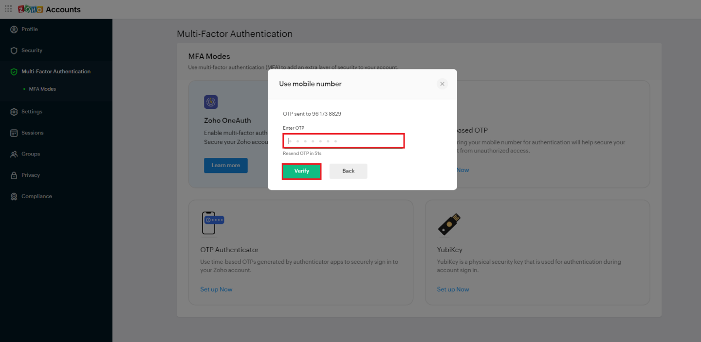Screen dimensions: 701x342
Task: Click the Enter OTP field label
Action: (294, 128)
